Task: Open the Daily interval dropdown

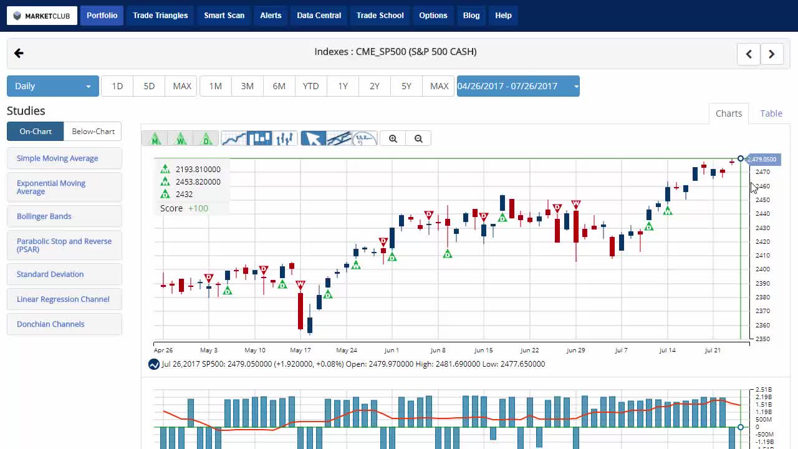Action: 53,86
